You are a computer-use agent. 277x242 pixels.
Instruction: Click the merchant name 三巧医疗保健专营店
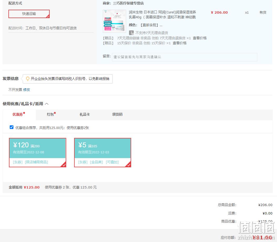click(128, 3)
